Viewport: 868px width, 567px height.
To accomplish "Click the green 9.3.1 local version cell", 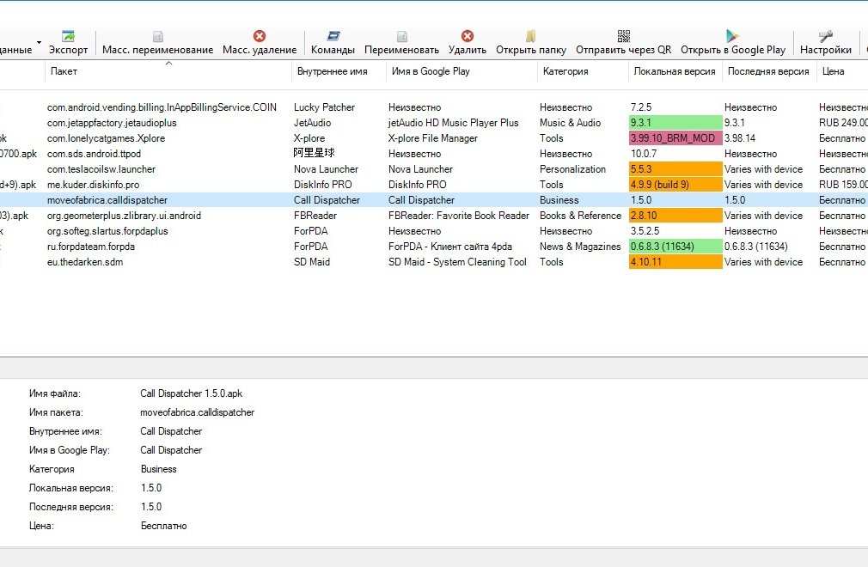I will pyautogui.click(x=675, y=123).
